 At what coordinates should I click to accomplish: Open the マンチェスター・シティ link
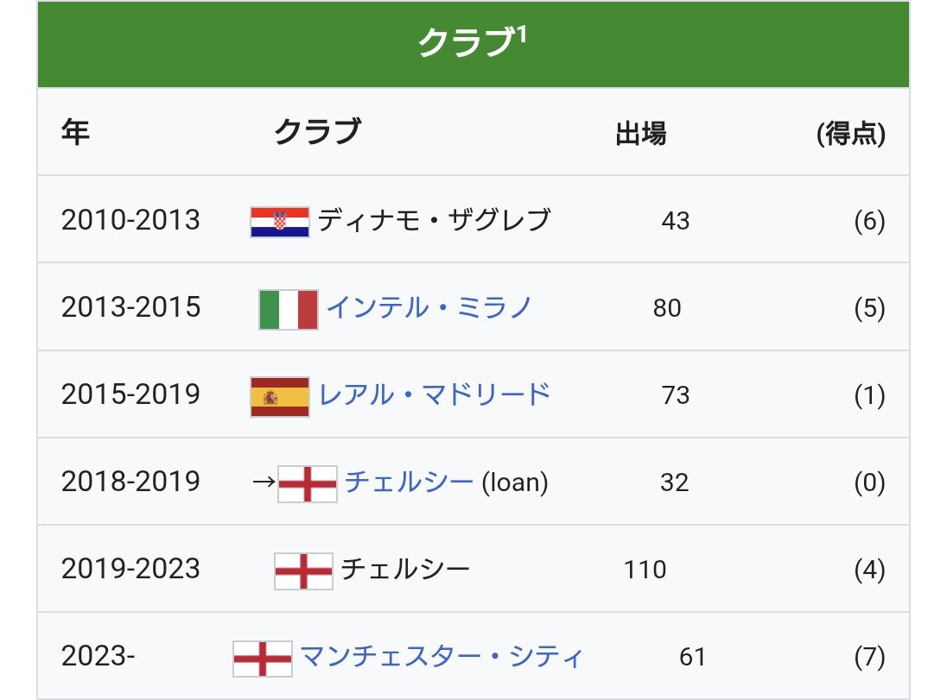coord(442,657)
